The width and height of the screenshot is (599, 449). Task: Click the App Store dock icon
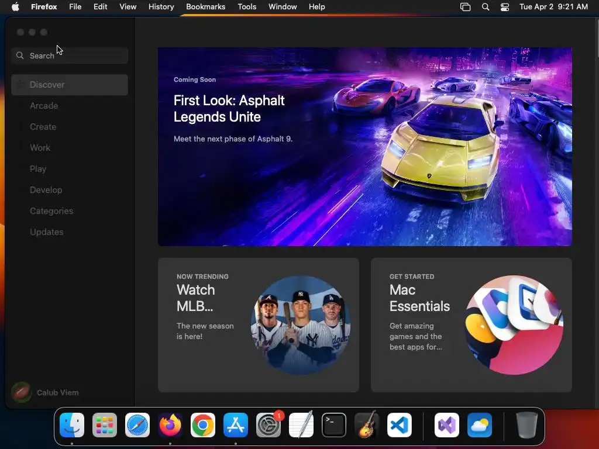click(236, 425)
